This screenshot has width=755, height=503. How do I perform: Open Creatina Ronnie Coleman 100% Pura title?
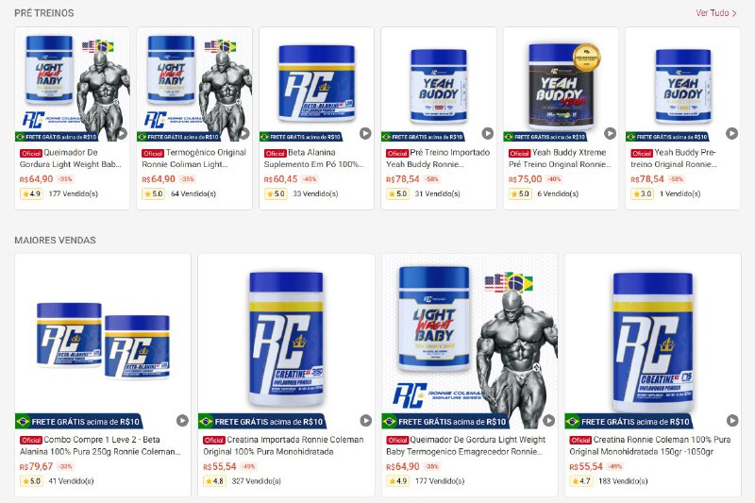(x=650, y=445)
